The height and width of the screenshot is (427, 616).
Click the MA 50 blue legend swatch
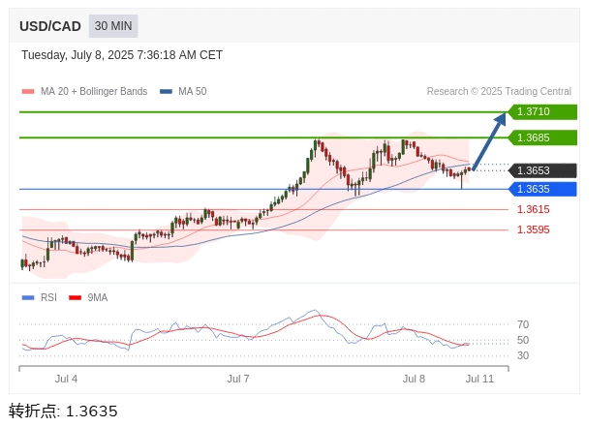pyautogui.click(x=166, y=92)
